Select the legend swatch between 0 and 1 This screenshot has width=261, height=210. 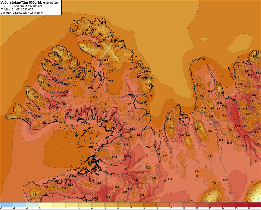(46, 205)
